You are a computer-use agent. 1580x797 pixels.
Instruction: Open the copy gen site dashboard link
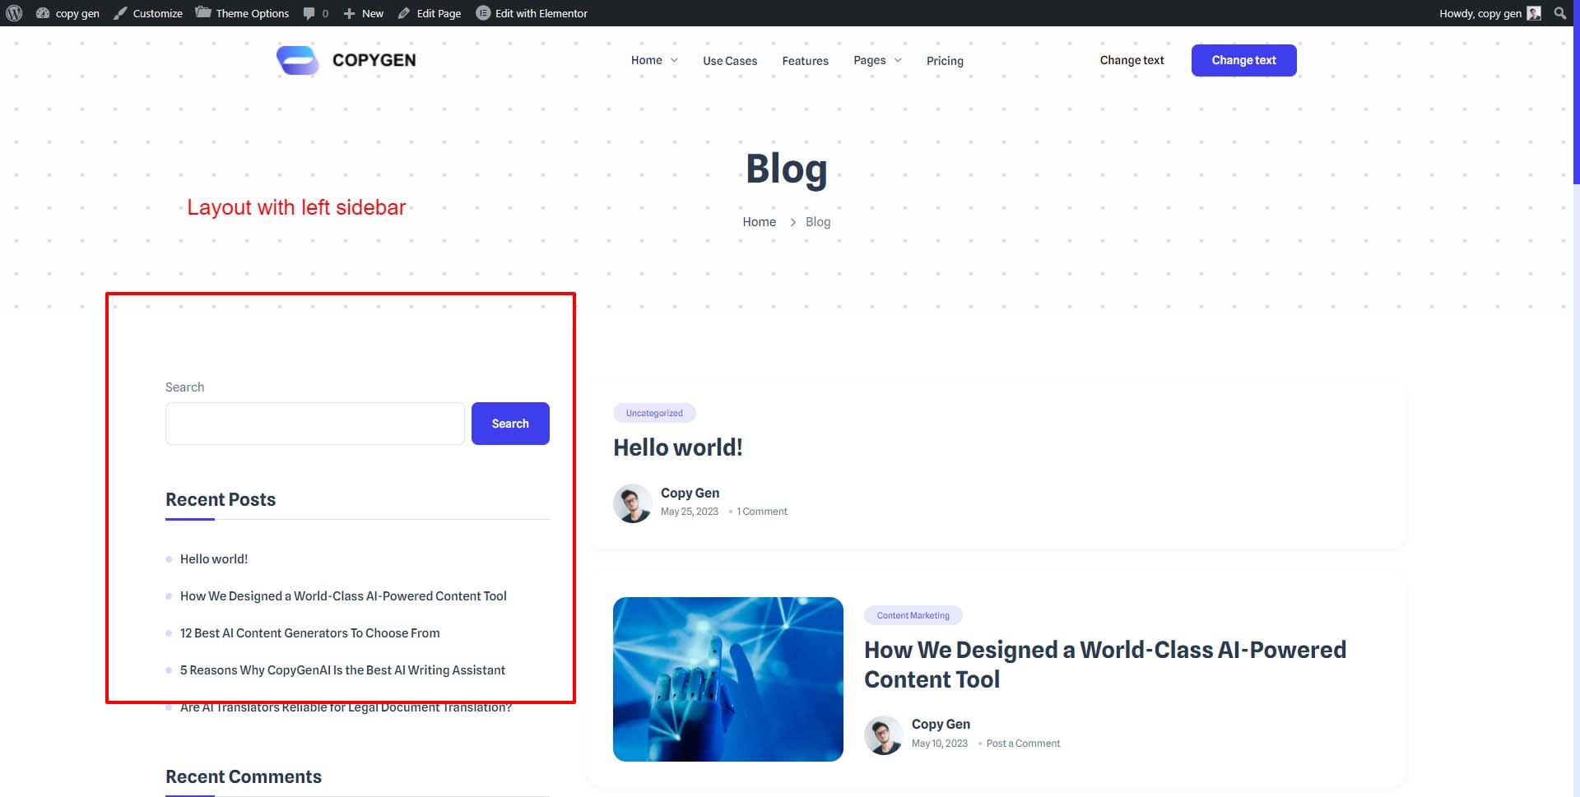coord(68,13)
